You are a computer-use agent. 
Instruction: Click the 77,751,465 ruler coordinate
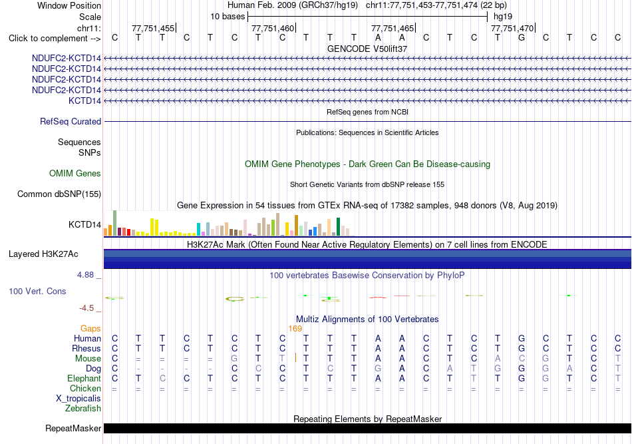click(393, 28)
